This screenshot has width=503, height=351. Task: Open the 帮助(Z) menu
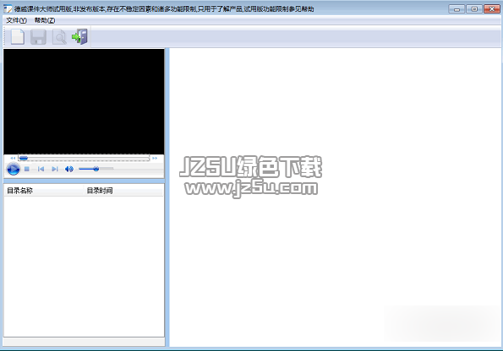coord(45,20)
